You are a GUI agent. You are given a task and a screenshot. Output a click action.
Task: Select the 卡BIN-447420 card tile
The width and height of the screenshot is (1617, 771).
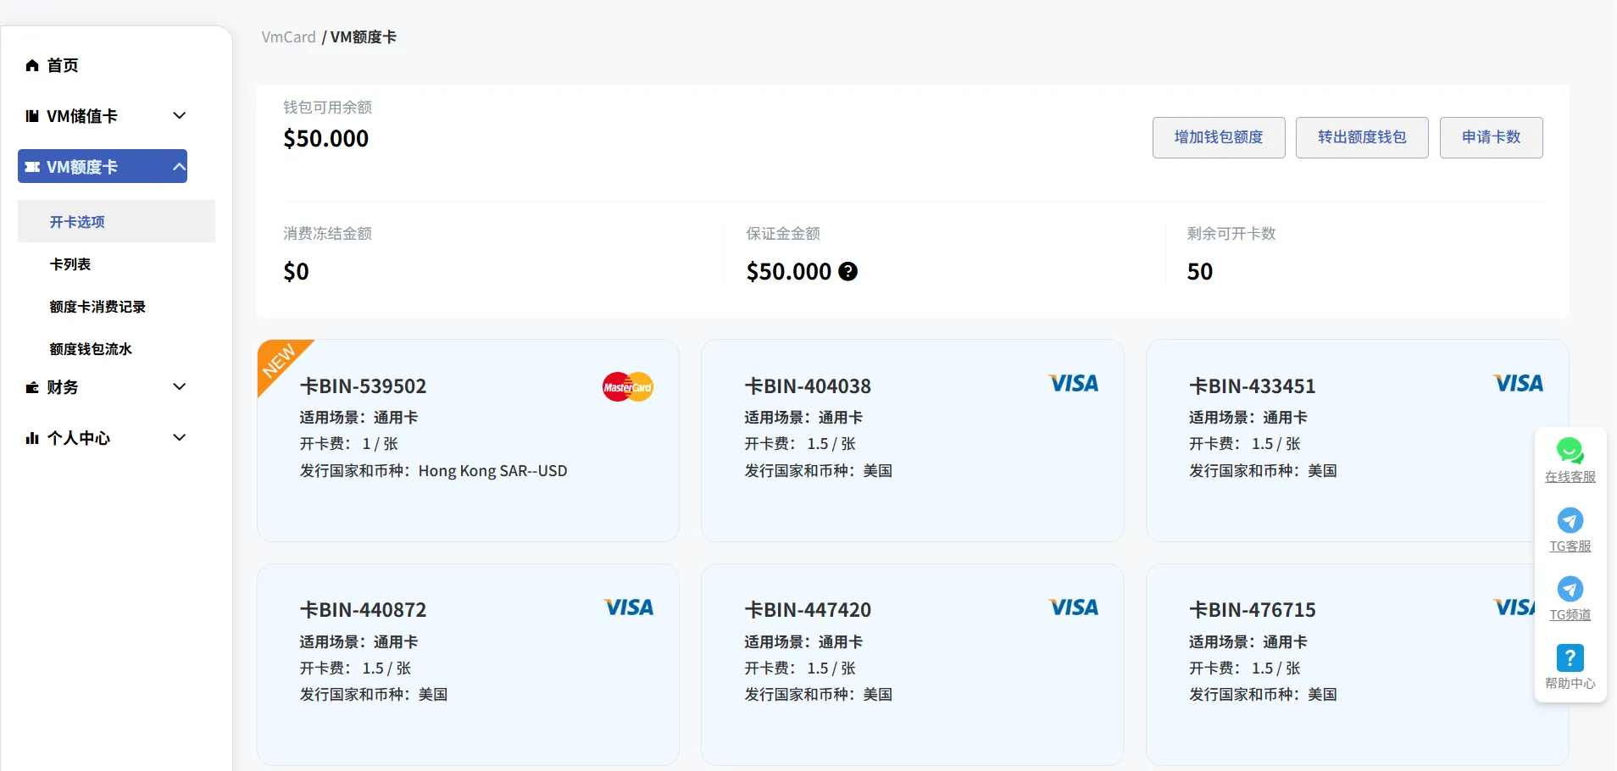pyautogui.click(x=912, y=664)
